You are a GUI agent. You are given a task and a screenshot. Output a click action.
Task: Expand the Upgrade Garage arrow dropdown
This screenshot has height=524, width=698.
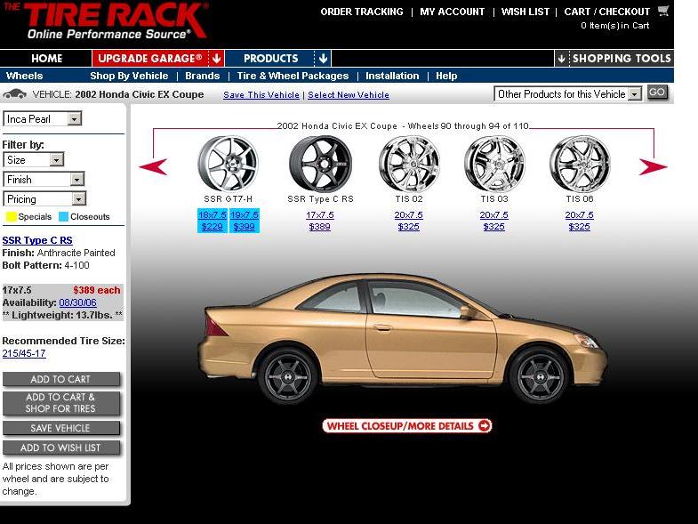click(x=218, y=59)
